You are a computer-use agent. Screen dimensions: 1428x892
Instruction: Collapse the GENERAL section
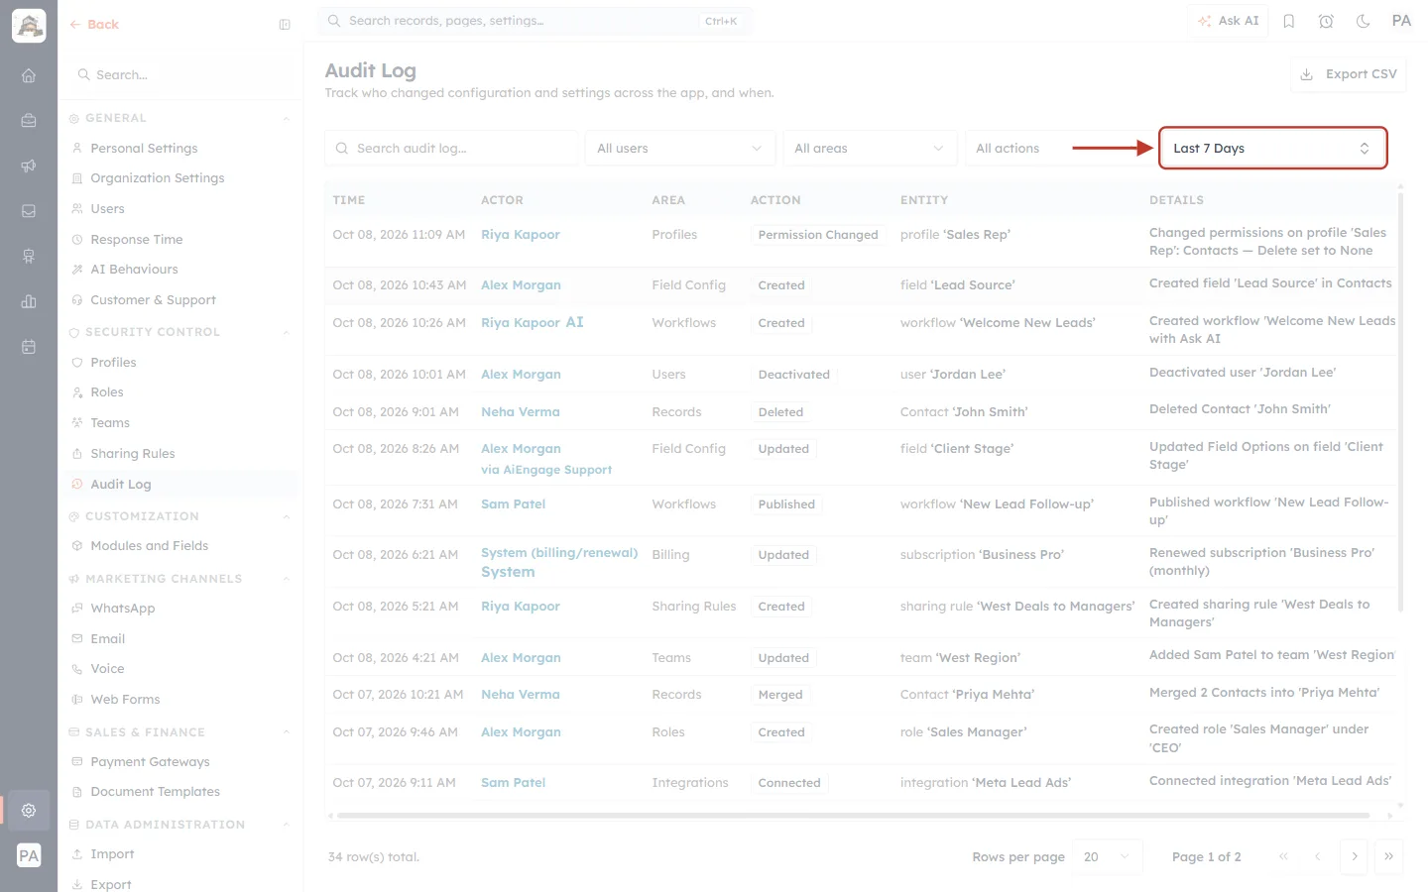pyautogui.click(x=286, y=119)
